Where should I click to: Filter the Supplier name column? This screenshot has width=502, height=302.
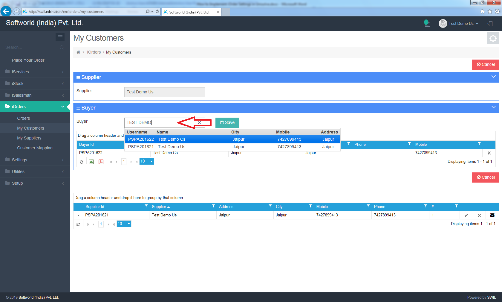(x=213, y=206)
